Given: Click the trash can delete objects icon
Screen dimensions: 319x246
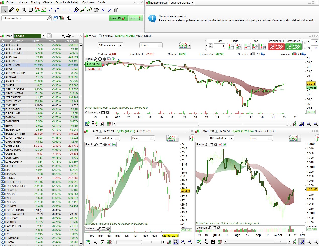Looking at the screenshot, I should 116,10.
